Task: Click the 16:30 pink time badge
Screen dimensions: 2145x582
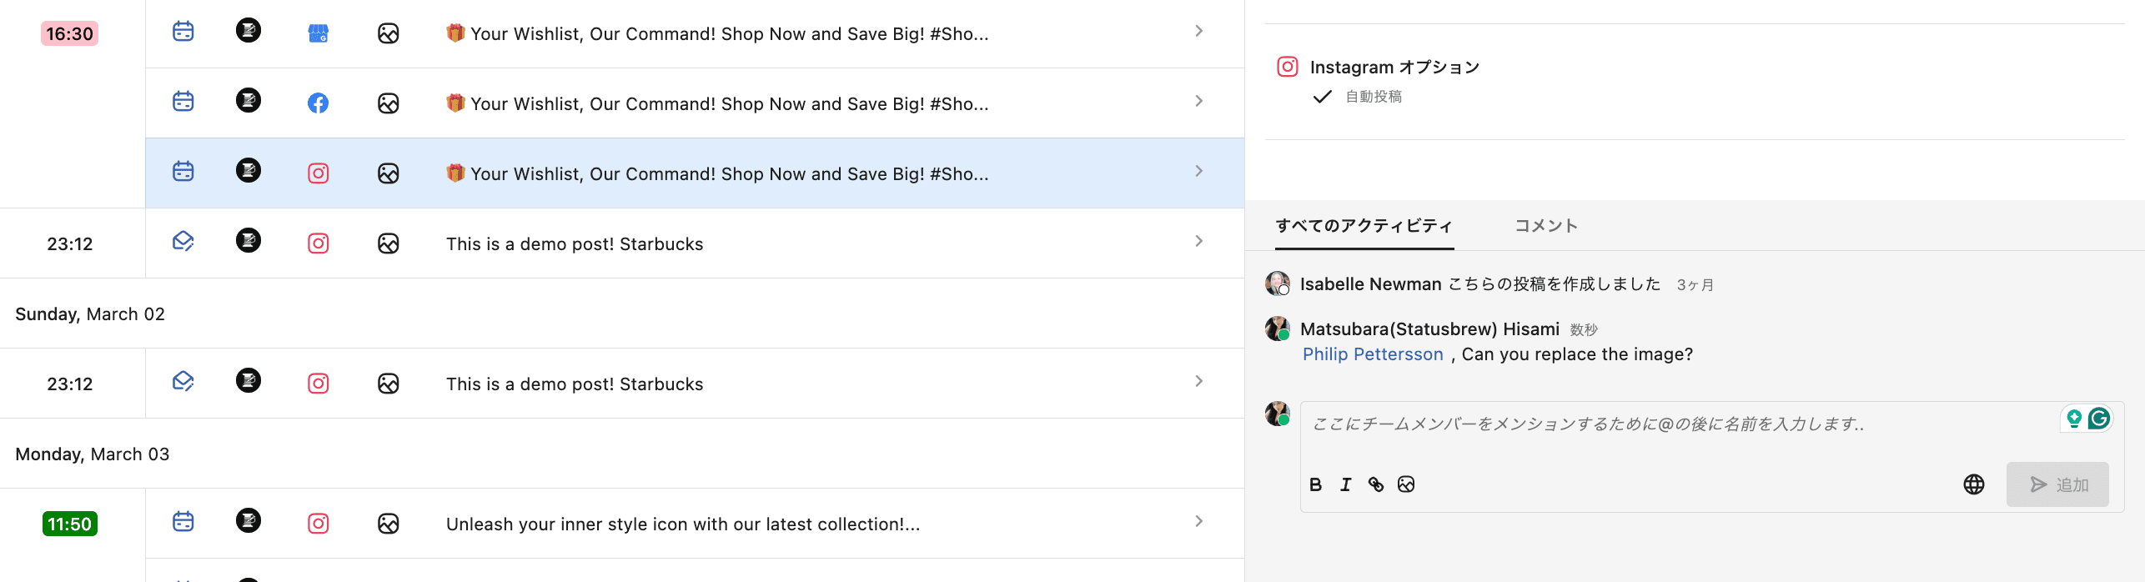Action: 69,34
